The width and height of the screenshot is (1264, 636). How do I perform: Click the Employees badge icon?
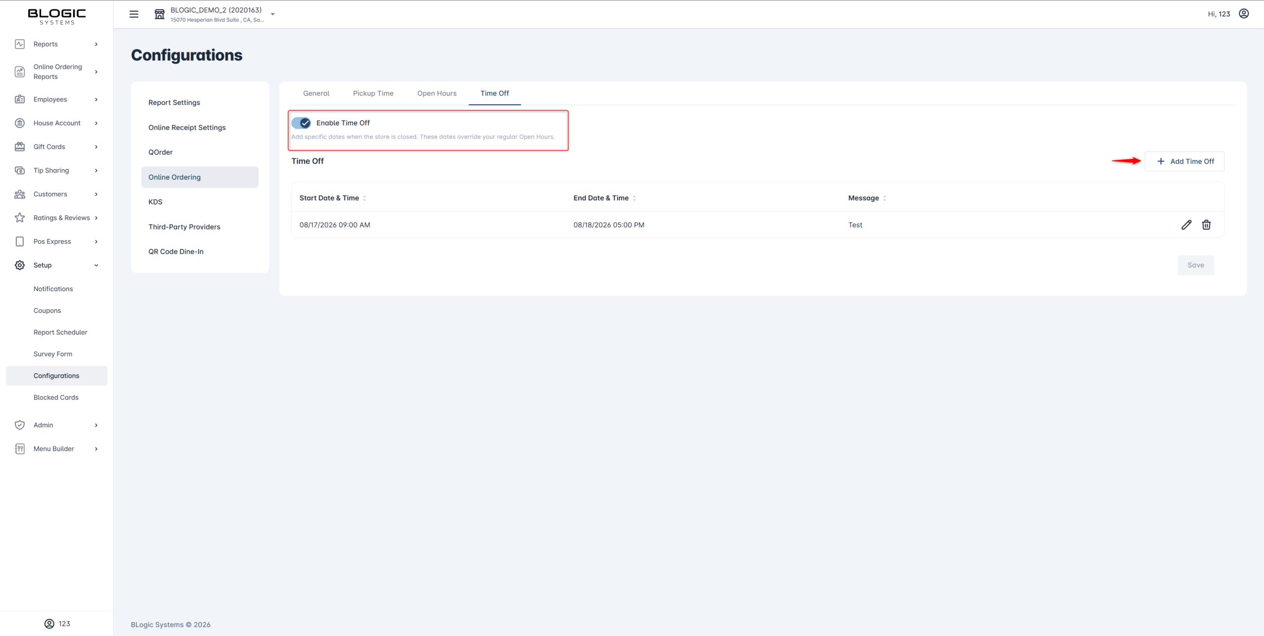point(20,99)
